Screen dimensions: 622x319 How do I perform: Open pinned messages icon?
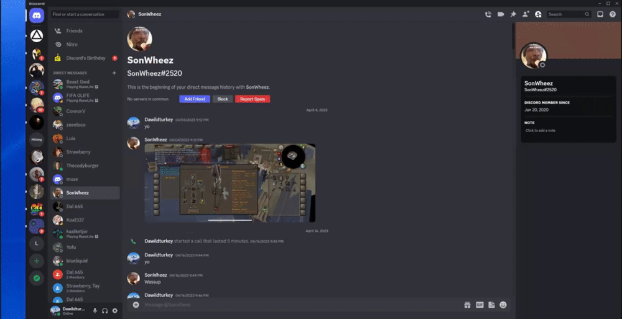[513, 14]
